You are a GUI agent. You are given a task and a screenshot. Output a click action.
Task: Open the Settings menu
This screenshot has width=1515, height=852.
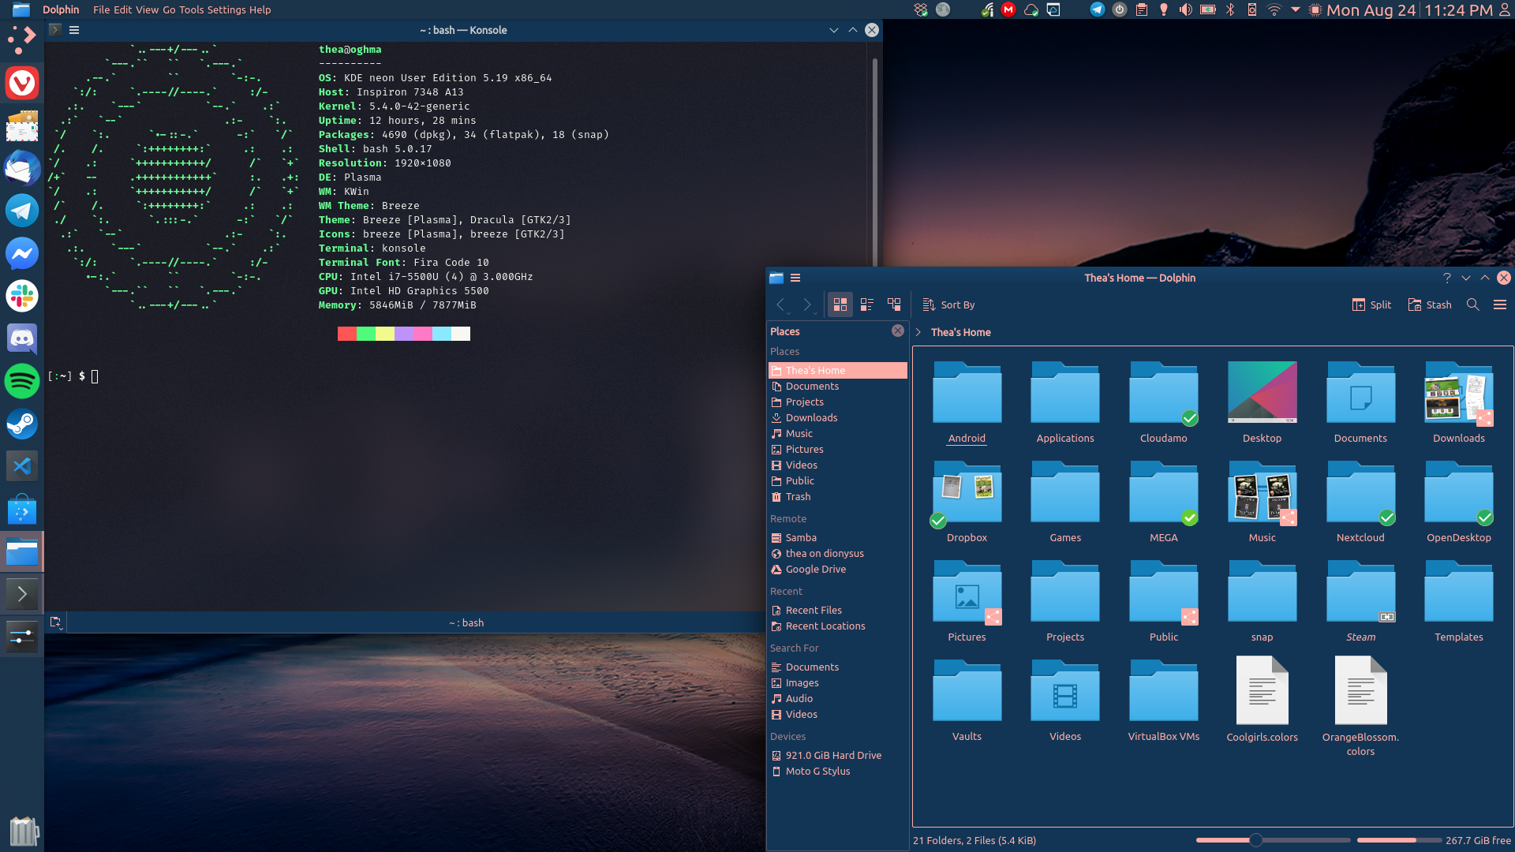pos(226,9)
